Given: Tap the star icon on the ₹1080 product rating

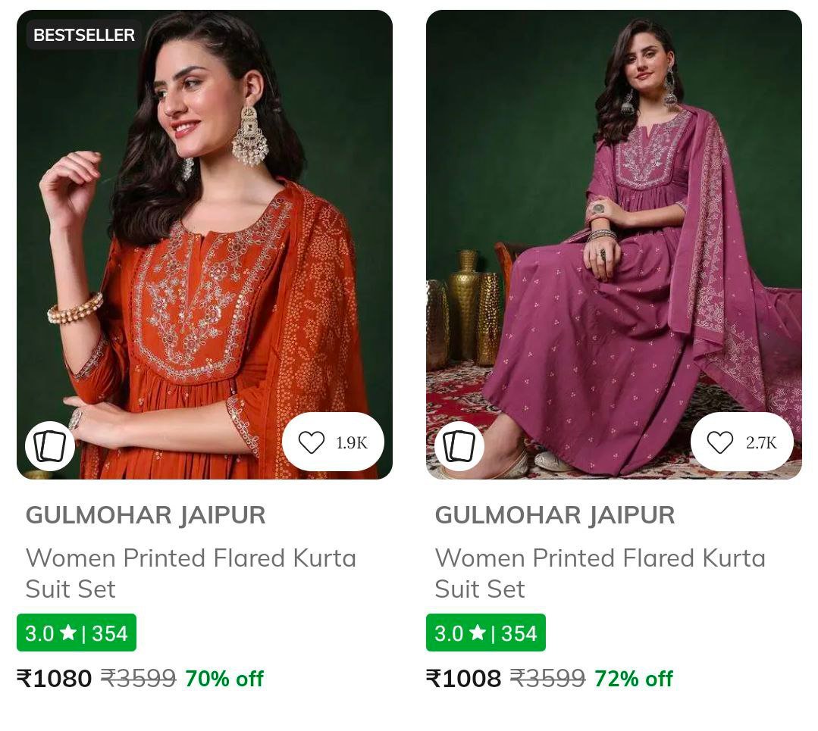Looking at the screenshot, I should tap(68, 633).
